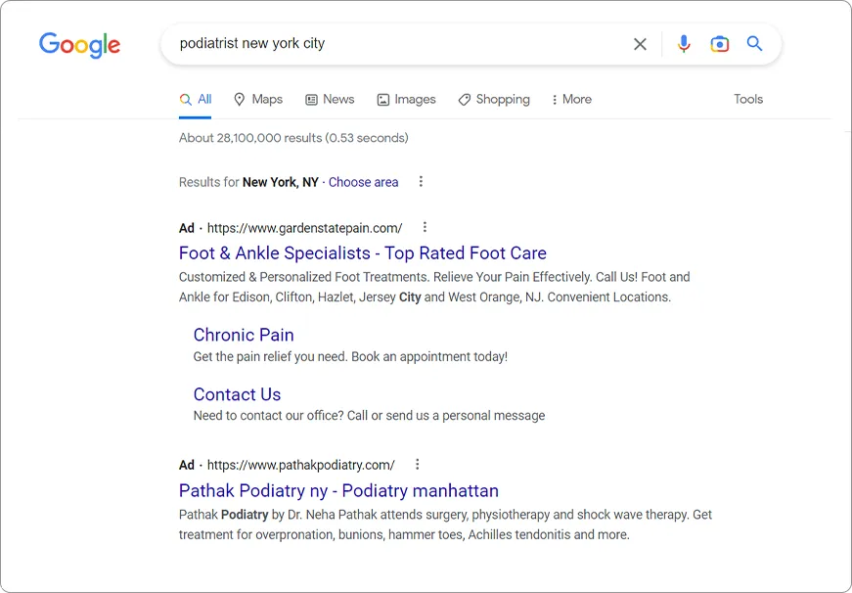Click the Google logo
This screenshot has height=593, width=852.
pyautogui.click(x=79, y=45)
